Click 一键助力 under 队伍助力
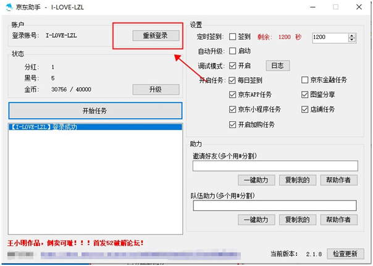Screen dimensions: 373x266 click(256, 220)
